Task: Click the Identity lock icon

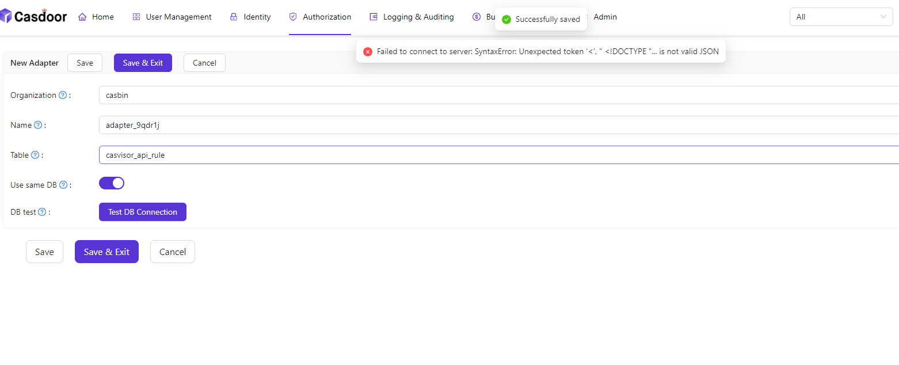Action: click(x=234, y=17)
